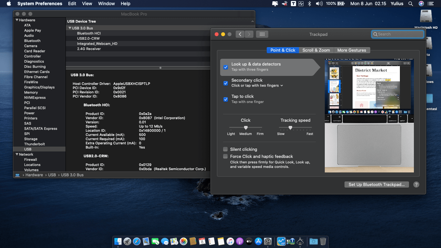This screenshot has height=248, width=441.
Task: Open Intel Power Gadget in Dock
Action: pos(281,241)
